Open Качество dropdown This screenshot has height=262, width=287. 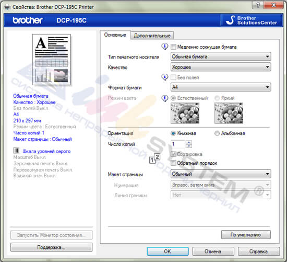221,67
